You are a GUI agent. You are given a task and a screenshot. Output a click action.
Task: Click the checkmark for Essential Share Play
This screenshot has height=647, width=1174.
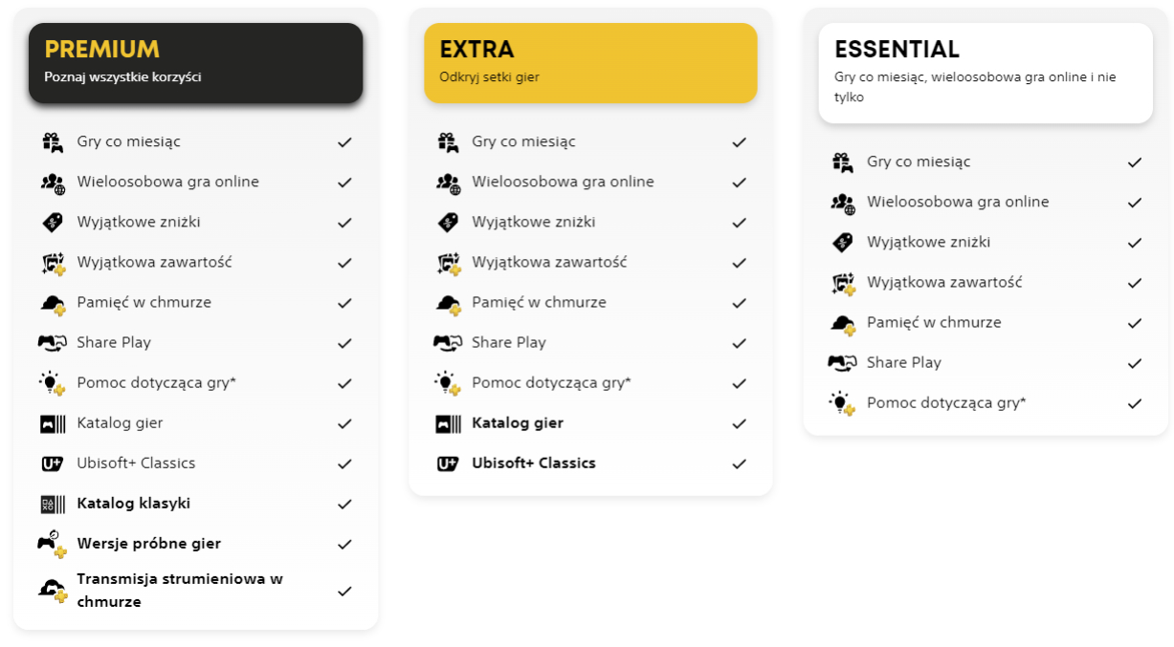click(x=1135, y=363)
